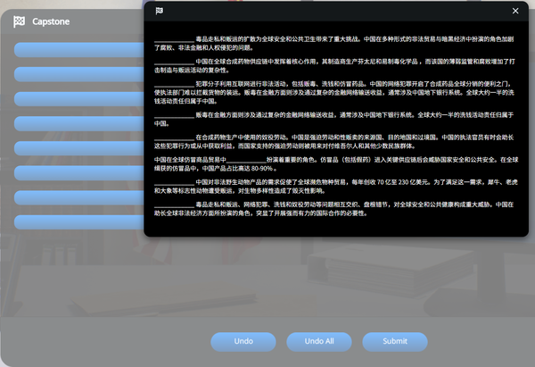
Task: Select the blank before 在合成药物生产中
Action: click(174, 138)
